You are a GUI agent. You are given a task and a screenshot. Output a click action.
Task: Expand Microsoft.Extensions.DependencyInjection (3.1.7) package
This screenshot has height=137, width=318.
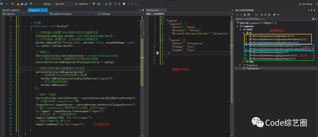pos(246,46)
